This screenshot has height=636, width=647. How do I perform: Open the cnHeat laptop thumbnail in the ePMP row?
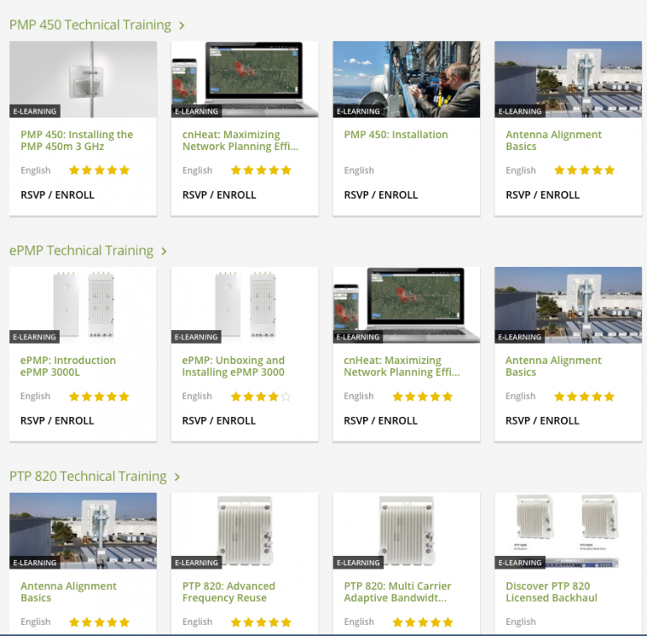point(406,305)
